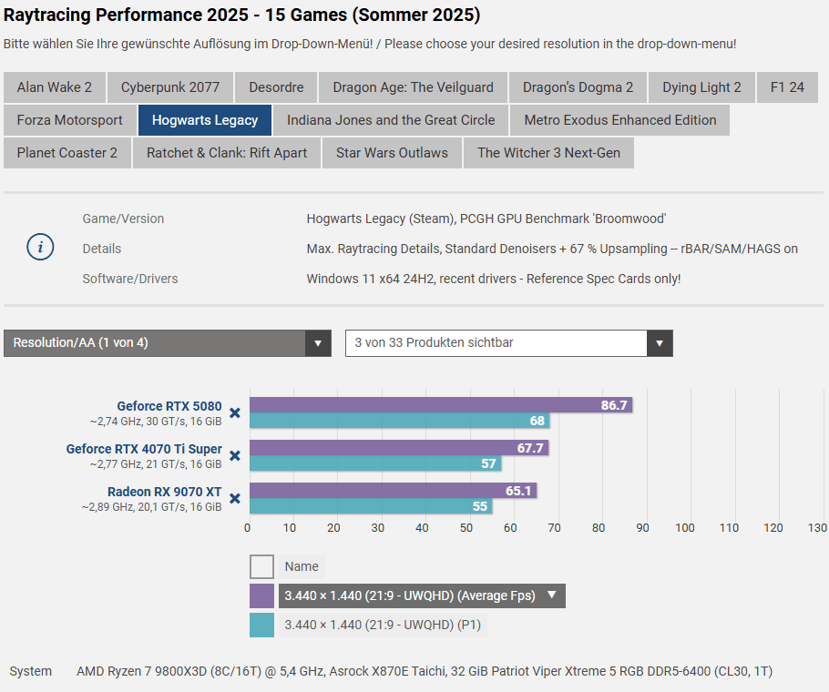The image size is (829, 692).
Task: Remove Geforce RTX 4070 Ti Super via X
Action: [x=234, y=455]
